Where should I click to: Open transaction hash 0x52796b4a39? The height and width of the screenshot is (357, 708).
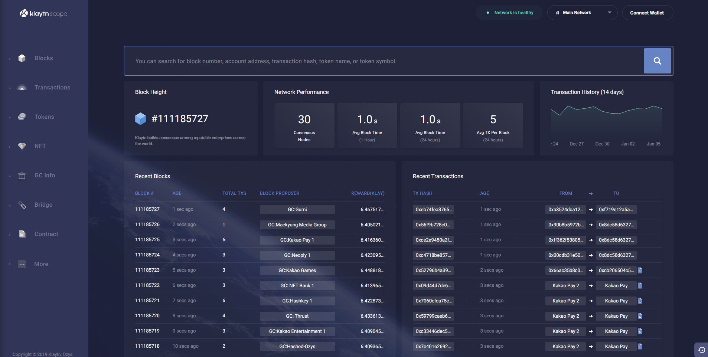pos(433,271)
